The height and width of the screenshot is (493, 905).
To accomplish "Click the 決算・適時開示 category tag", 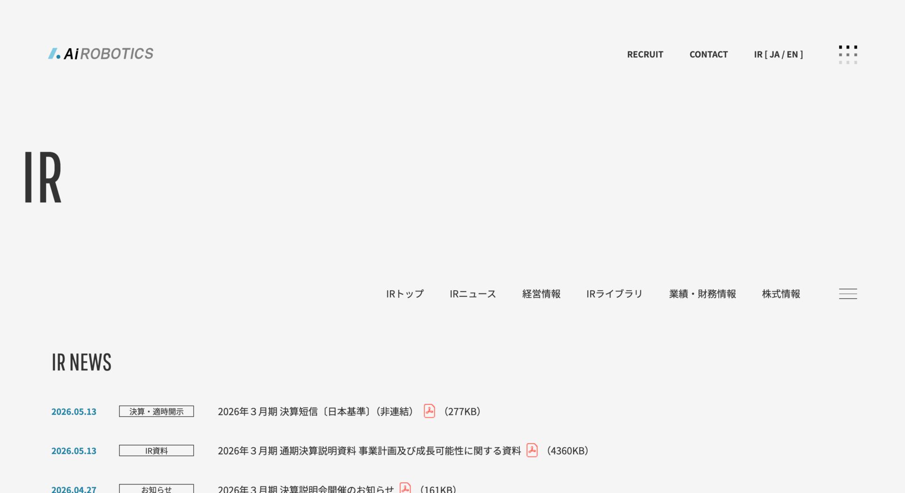I will (x=156, y=411).
